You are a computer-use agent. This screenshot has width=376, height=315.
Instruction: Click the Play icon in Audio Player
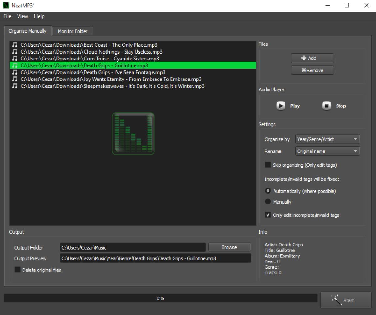click(281, 106)
